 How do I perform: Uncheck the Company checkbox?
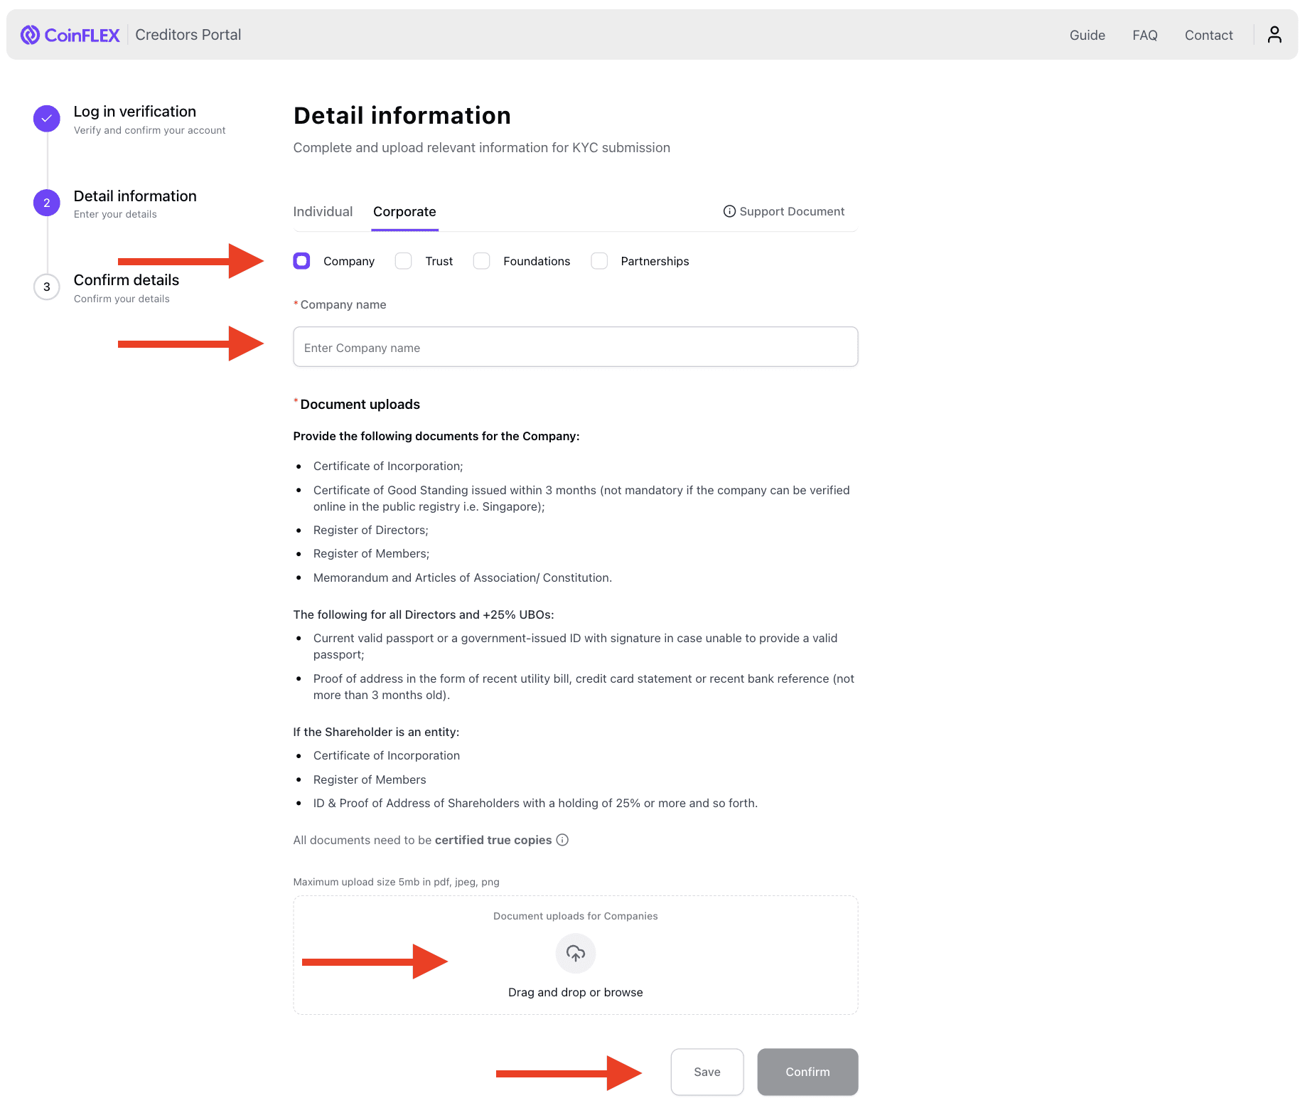pyautogui.click(x=301, y=261)
